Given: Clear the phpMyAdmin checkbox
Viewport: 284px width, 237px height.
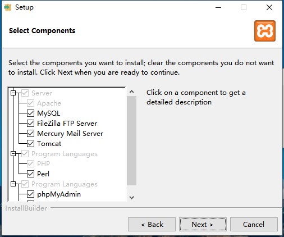Looking at the screenshot, I should pos(30,194).
